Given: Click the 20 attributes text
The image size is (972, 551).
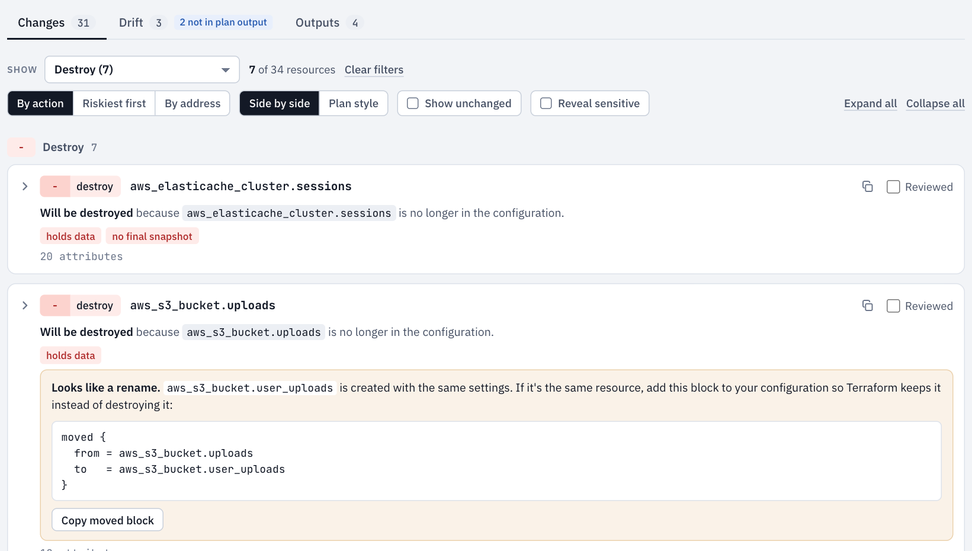Looking at the screenshot, I should (82, 257).
